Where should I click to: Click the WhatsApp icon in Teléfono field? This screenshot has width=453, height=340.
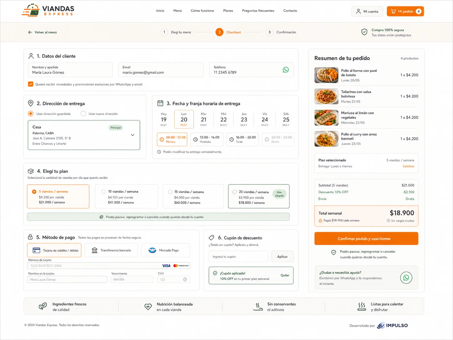click(x=286, y=70)
